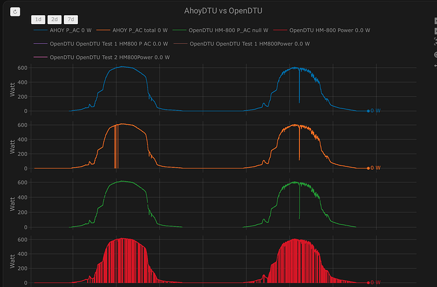Click the AhoyDTU vs OpenDTU chart title
437x287 pixels.
point(223,11)
